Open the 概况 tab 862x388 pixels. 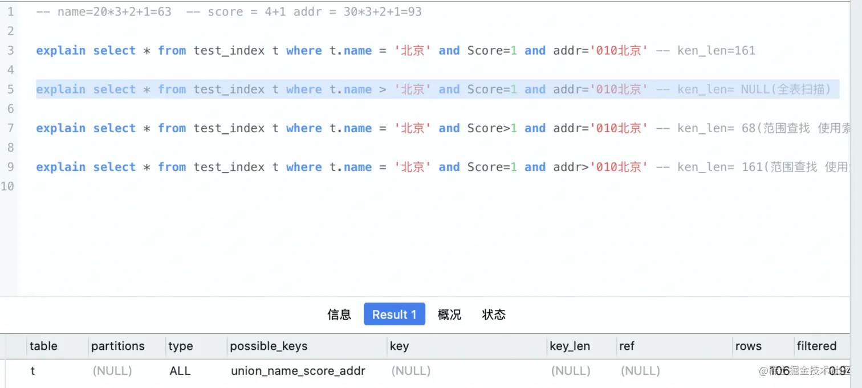pos(449,315)
